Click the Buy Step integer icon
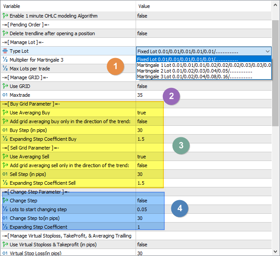 pyautogui.click(x=5, y=130)
